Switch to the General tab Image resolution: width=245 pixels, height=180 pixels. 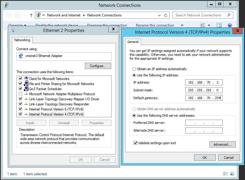pos(133,42)
